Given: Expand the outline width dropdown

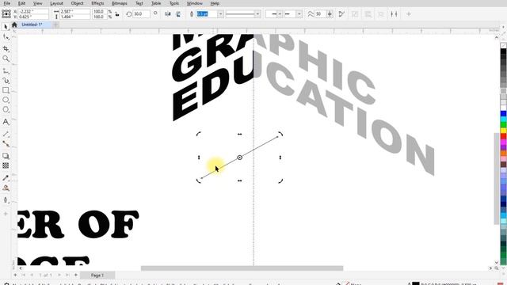Looking at the screenshot, I should [x=220, y=14].
